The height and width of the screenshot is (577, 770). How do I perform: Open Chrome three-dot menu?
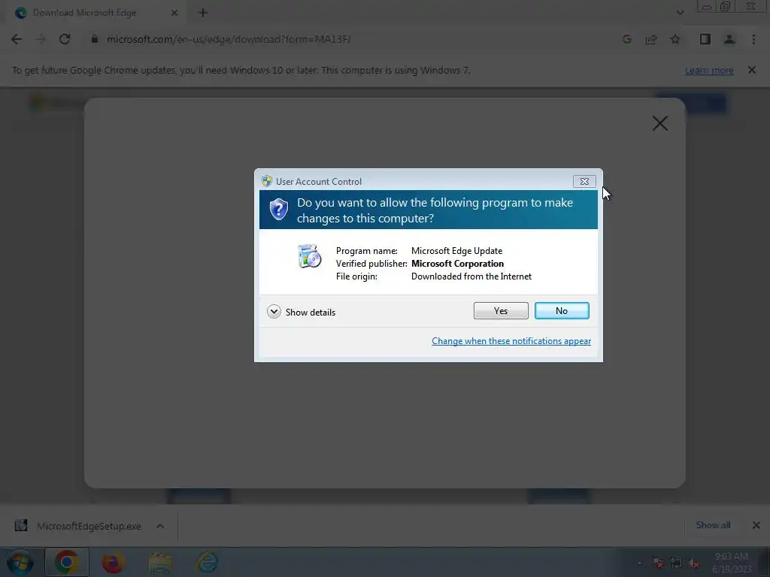tap(753, 39)
